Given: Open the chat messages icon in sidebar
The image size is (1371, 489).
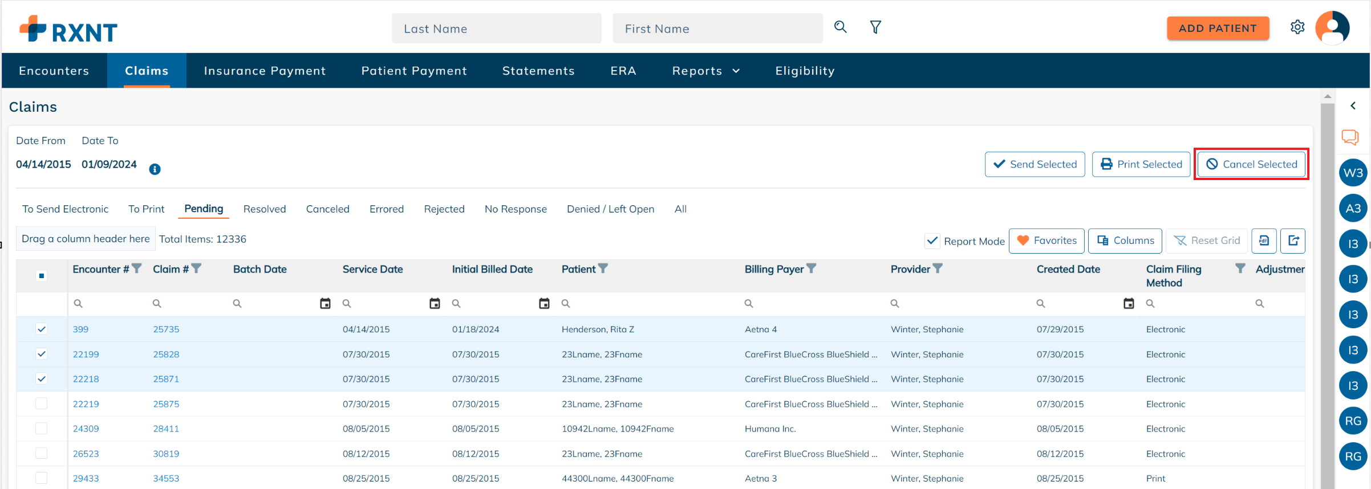Looking at the screenshot, I should point(1350,137).
